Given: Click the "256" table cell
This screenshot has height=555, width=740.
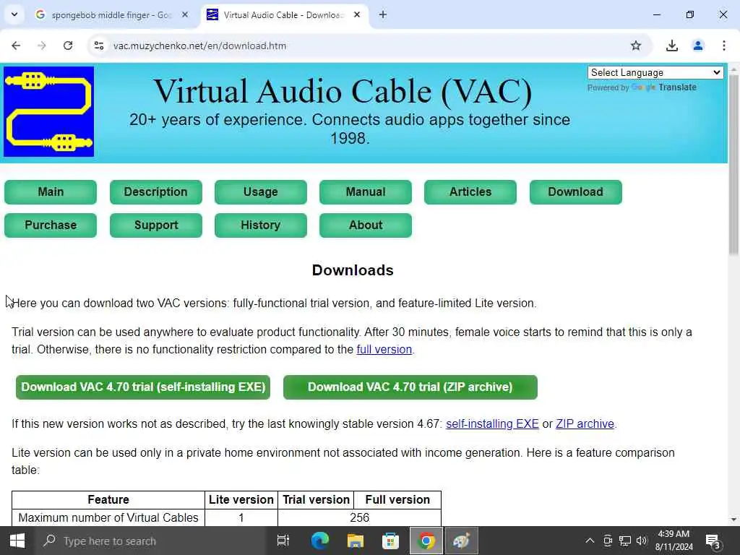Looking at the screenshot, I should tap(360, 517).
